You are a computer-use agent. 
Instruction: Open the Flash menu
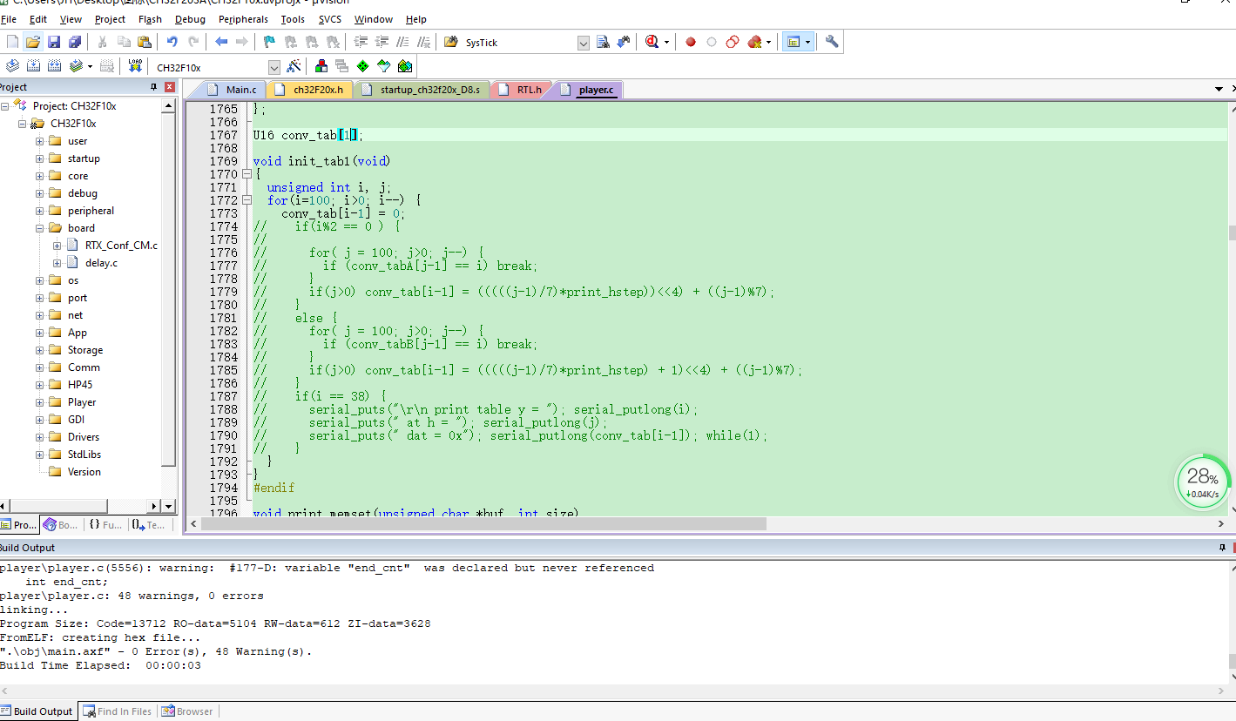click(x=150, y=19)
